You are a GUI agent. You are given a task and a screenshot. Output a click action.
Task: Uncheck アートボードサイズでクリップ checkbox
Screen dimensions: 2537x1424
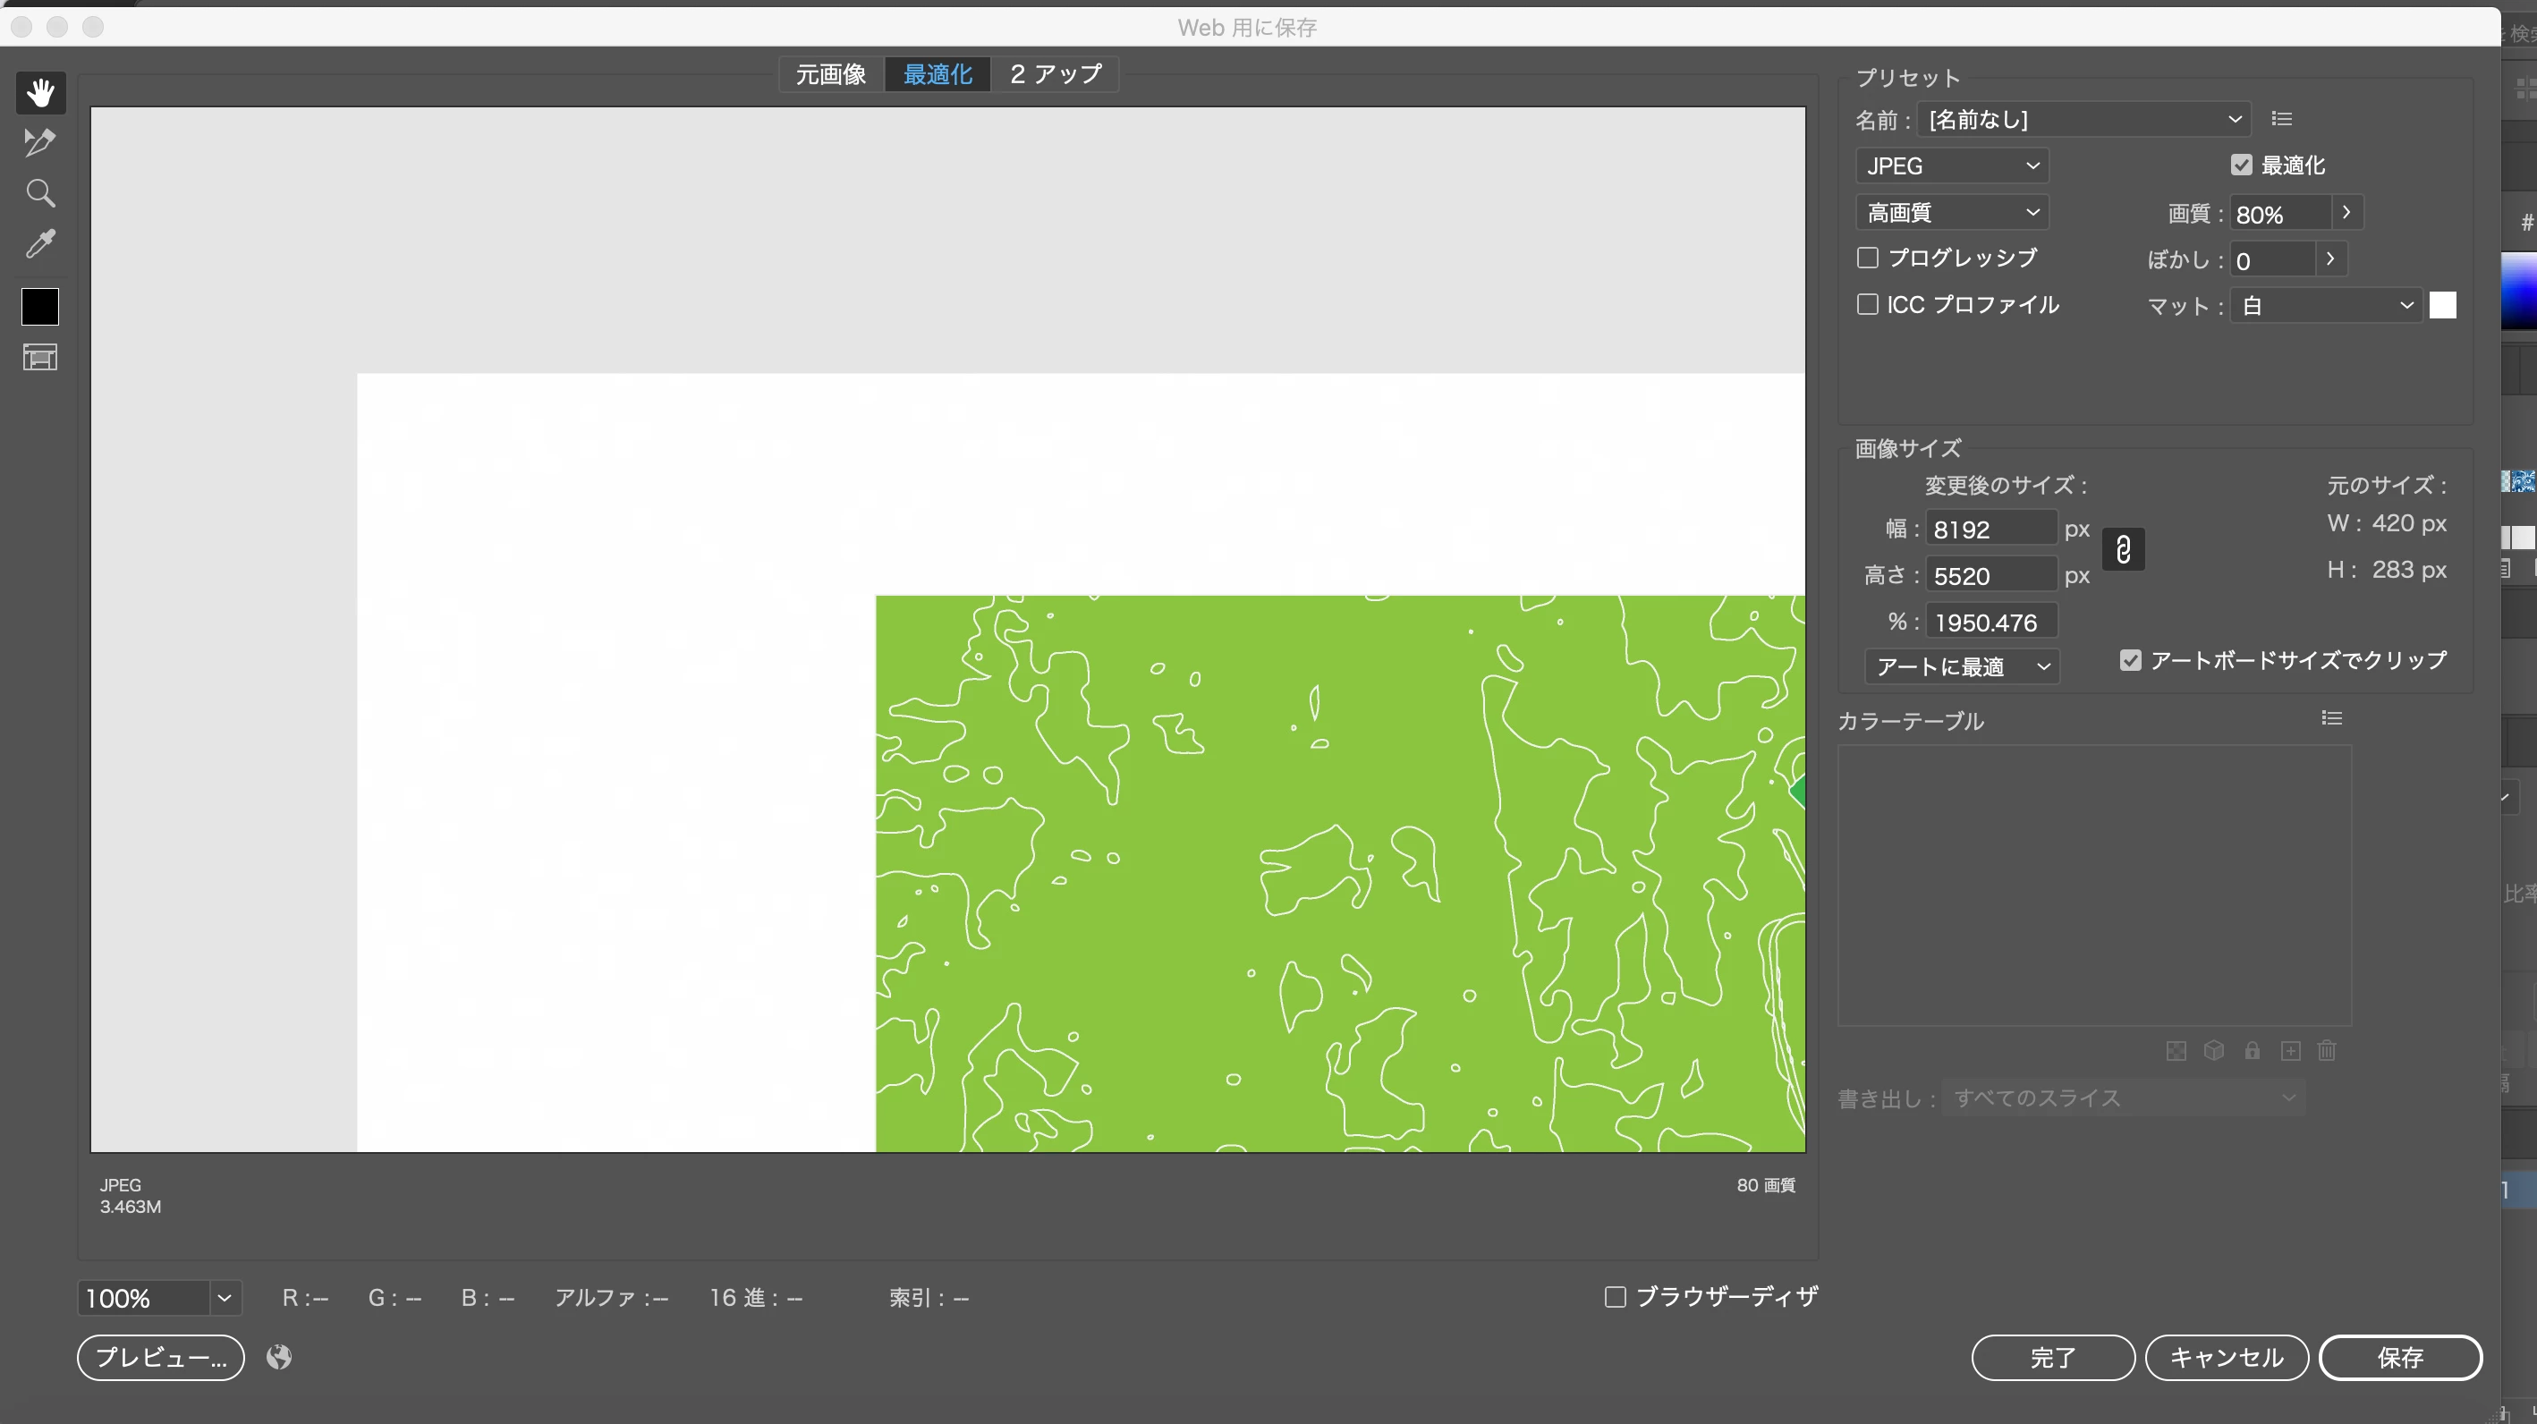click(2130, 661)
